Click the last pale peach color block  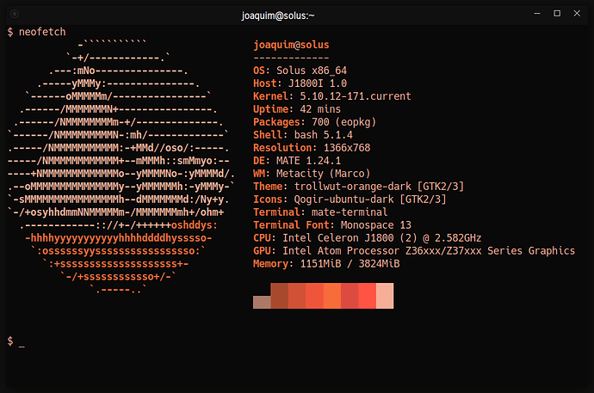385,296
